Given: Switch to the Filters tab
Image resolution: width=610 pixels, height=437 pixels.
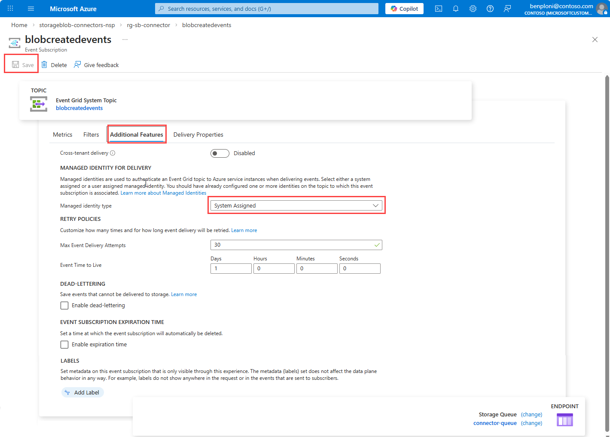Looking at the screenshot, I should tap(91, 134).
